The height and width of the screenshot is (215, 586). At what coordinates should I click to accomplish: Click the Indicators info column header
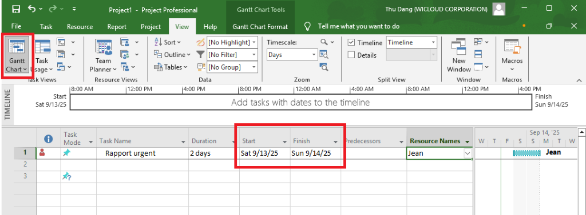(48, 139)
